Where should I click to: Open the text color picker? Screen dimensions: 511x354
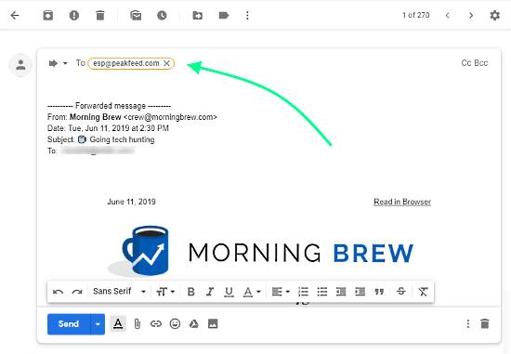252,292
